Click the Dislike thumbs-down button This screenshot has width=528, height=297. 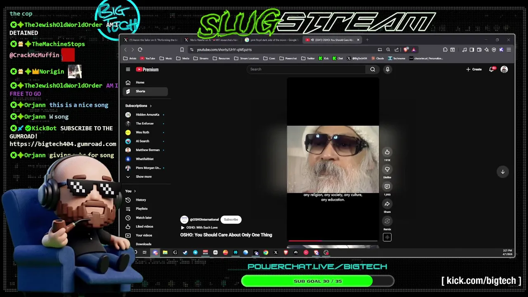coord(387,169)
